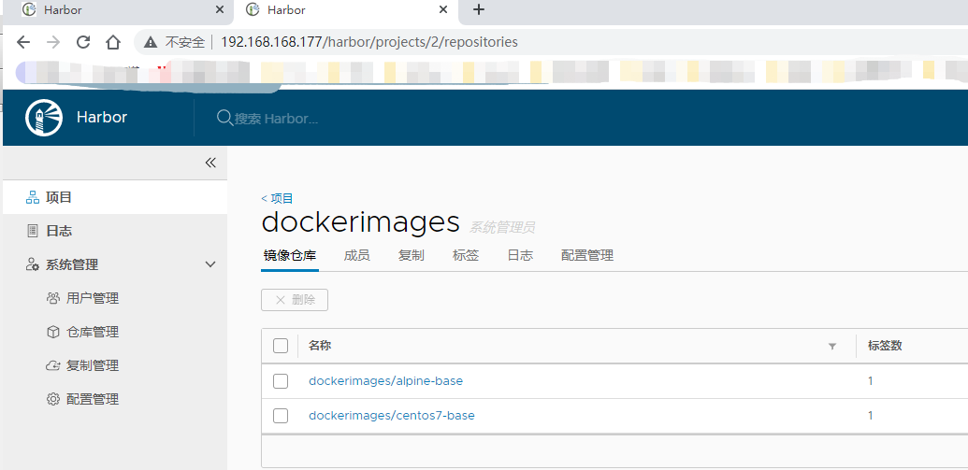This screenshot has width=968, height=470.
Task: Switch to the 成员 tab
Action: coord(357,256)
